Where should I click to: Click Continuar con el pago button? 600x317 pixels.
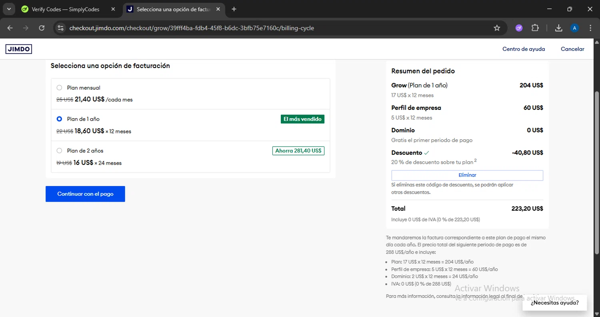[x=85, y=194]
